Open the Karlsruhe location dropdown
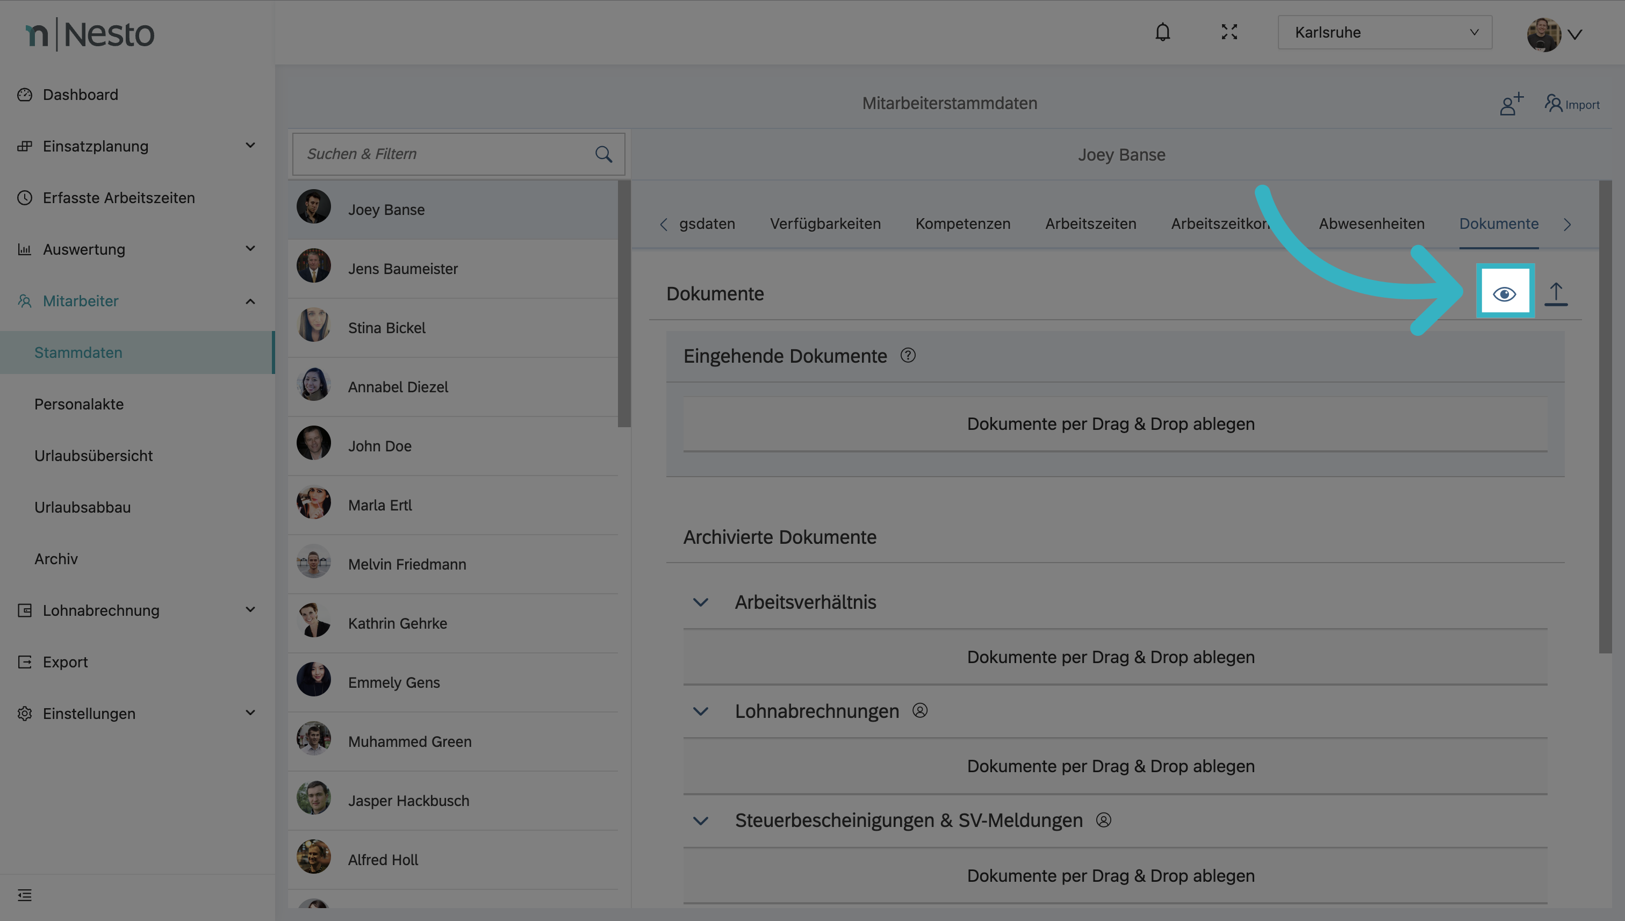 tap(1384, 32)
